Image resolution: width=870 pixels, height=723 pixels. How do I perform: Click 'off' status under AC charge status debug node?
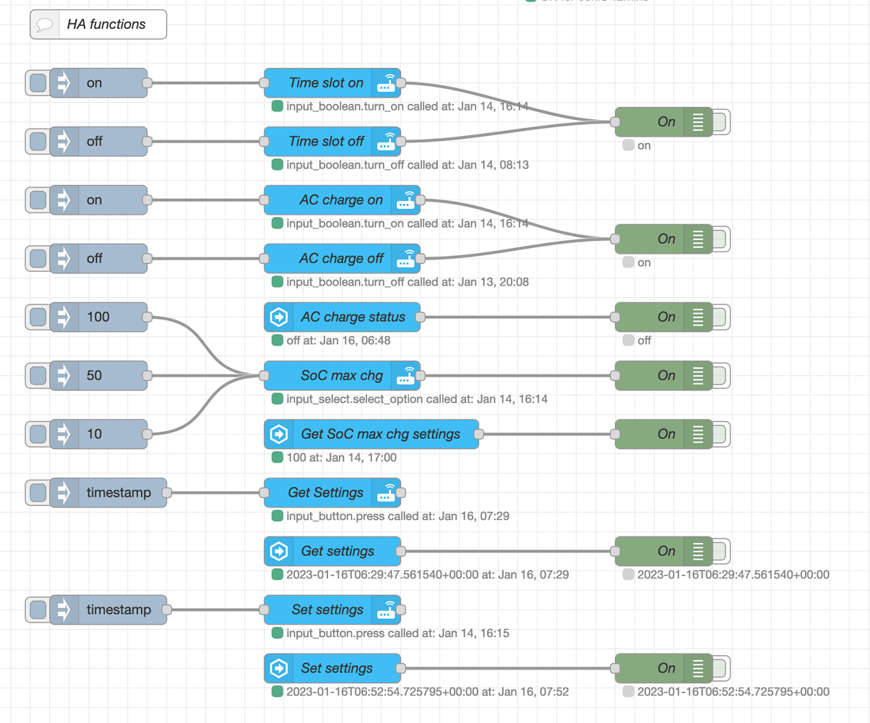pyautogui.click(x=644, y=340)
